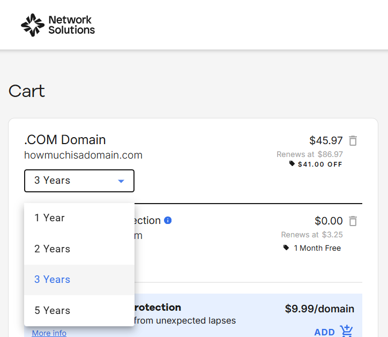Pick the highlighted 3 Years option
The width and height of the screenshot is (388, 337).
pos(53,280)
